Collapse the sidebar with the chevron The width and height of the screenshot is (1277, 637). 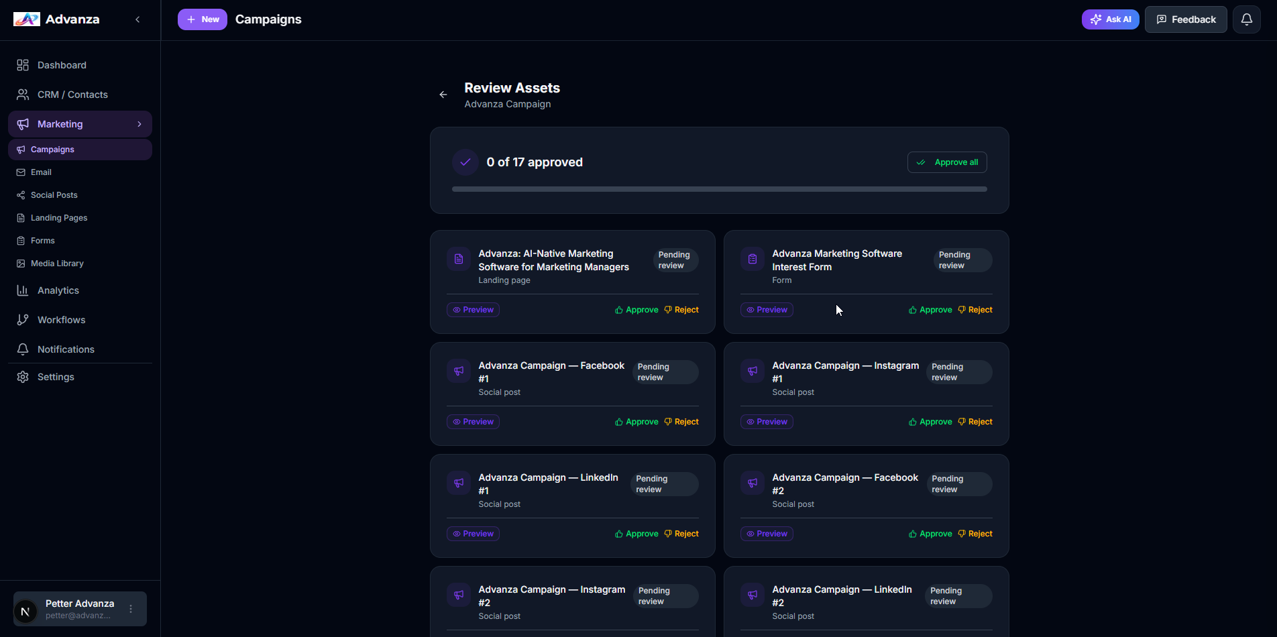(x=137, y=19)
